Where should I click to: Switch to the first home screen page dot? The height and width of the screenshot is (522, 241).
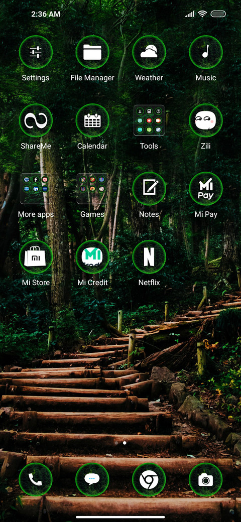click(116, 443)
